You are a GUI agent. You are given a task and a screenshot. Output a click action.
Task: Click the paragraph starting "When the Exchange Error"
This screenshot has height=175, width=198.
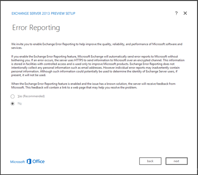pos(93,85)
